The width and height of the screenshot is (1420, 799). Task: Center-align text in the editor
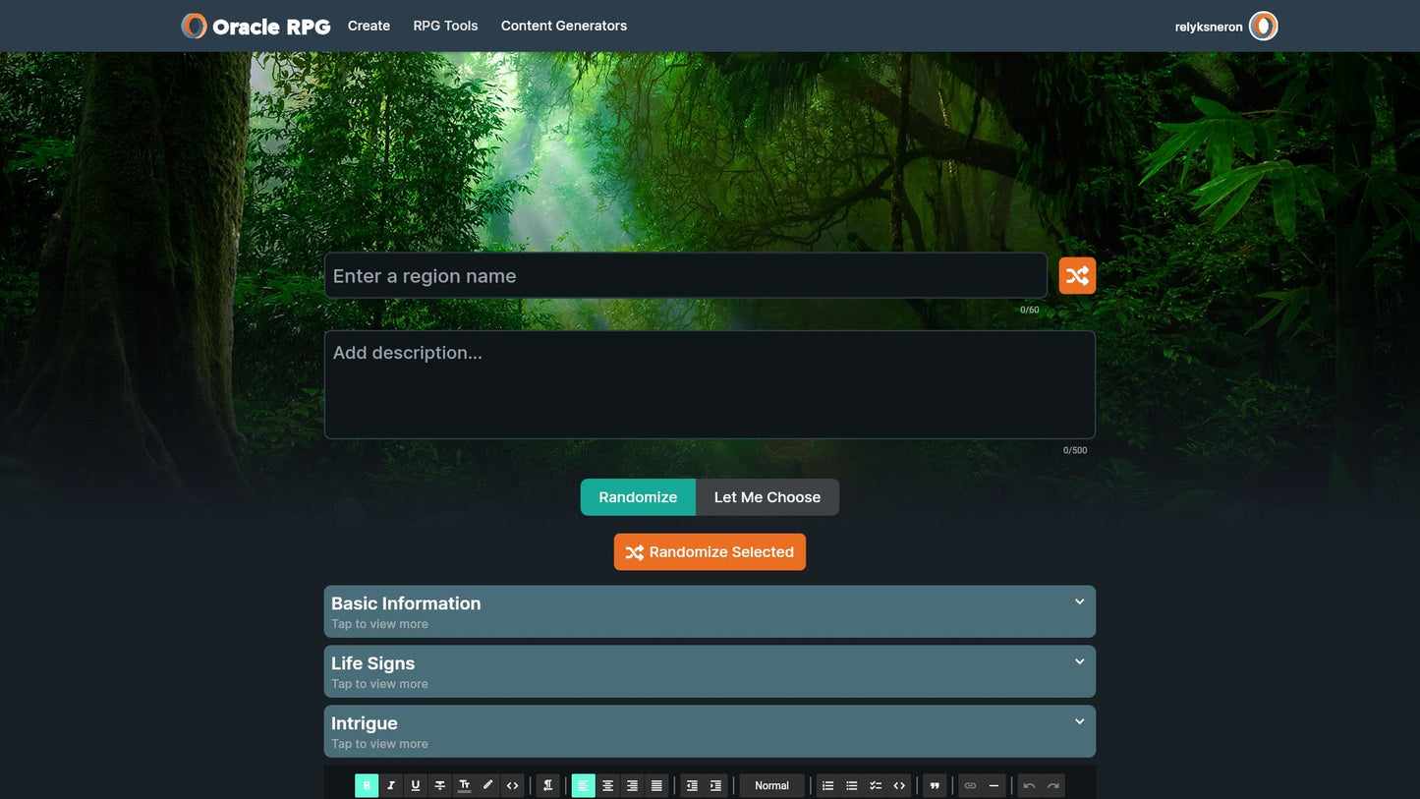point(607,785)
